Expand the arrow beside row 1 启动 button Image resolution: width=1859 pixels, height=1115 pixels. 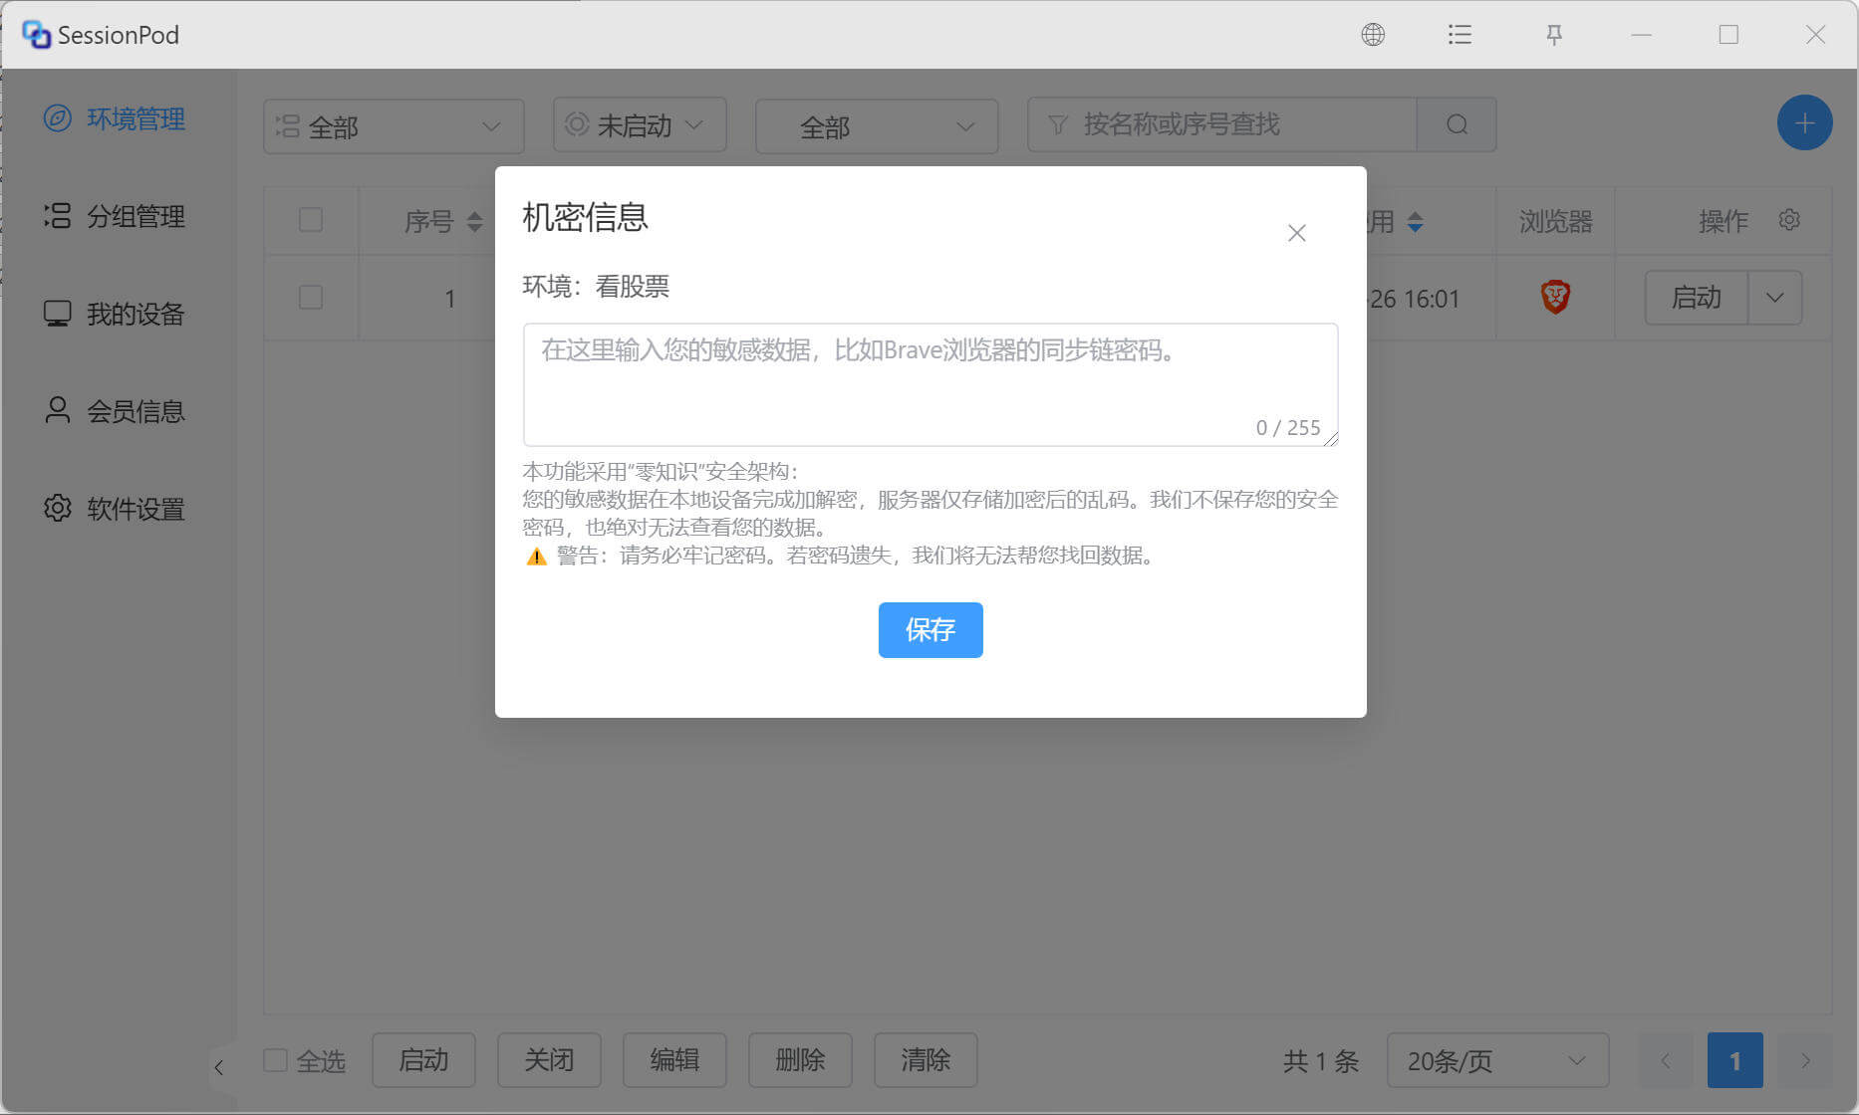point(1774,298)
